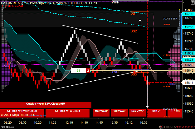Click the pink 15659 price marker
This screenshot has width=195, height=129.
188,65
